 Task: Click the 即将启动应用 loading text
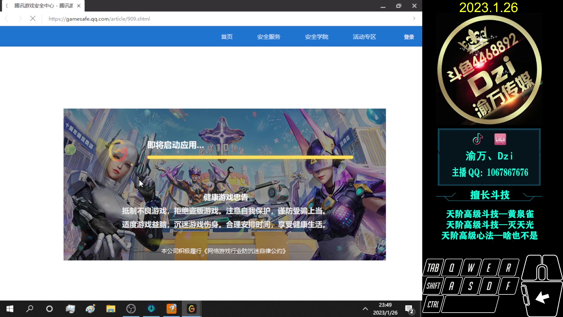pos(175,145)
